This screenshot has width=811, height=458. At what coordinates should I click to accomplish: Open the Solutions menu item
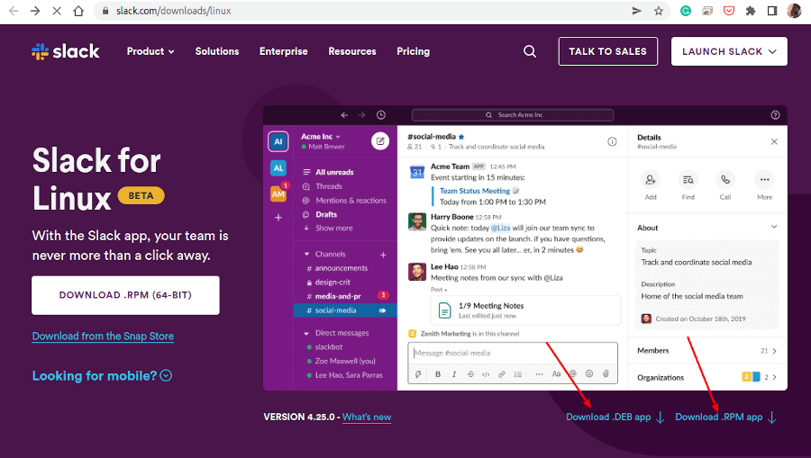[x=217, y=51]
